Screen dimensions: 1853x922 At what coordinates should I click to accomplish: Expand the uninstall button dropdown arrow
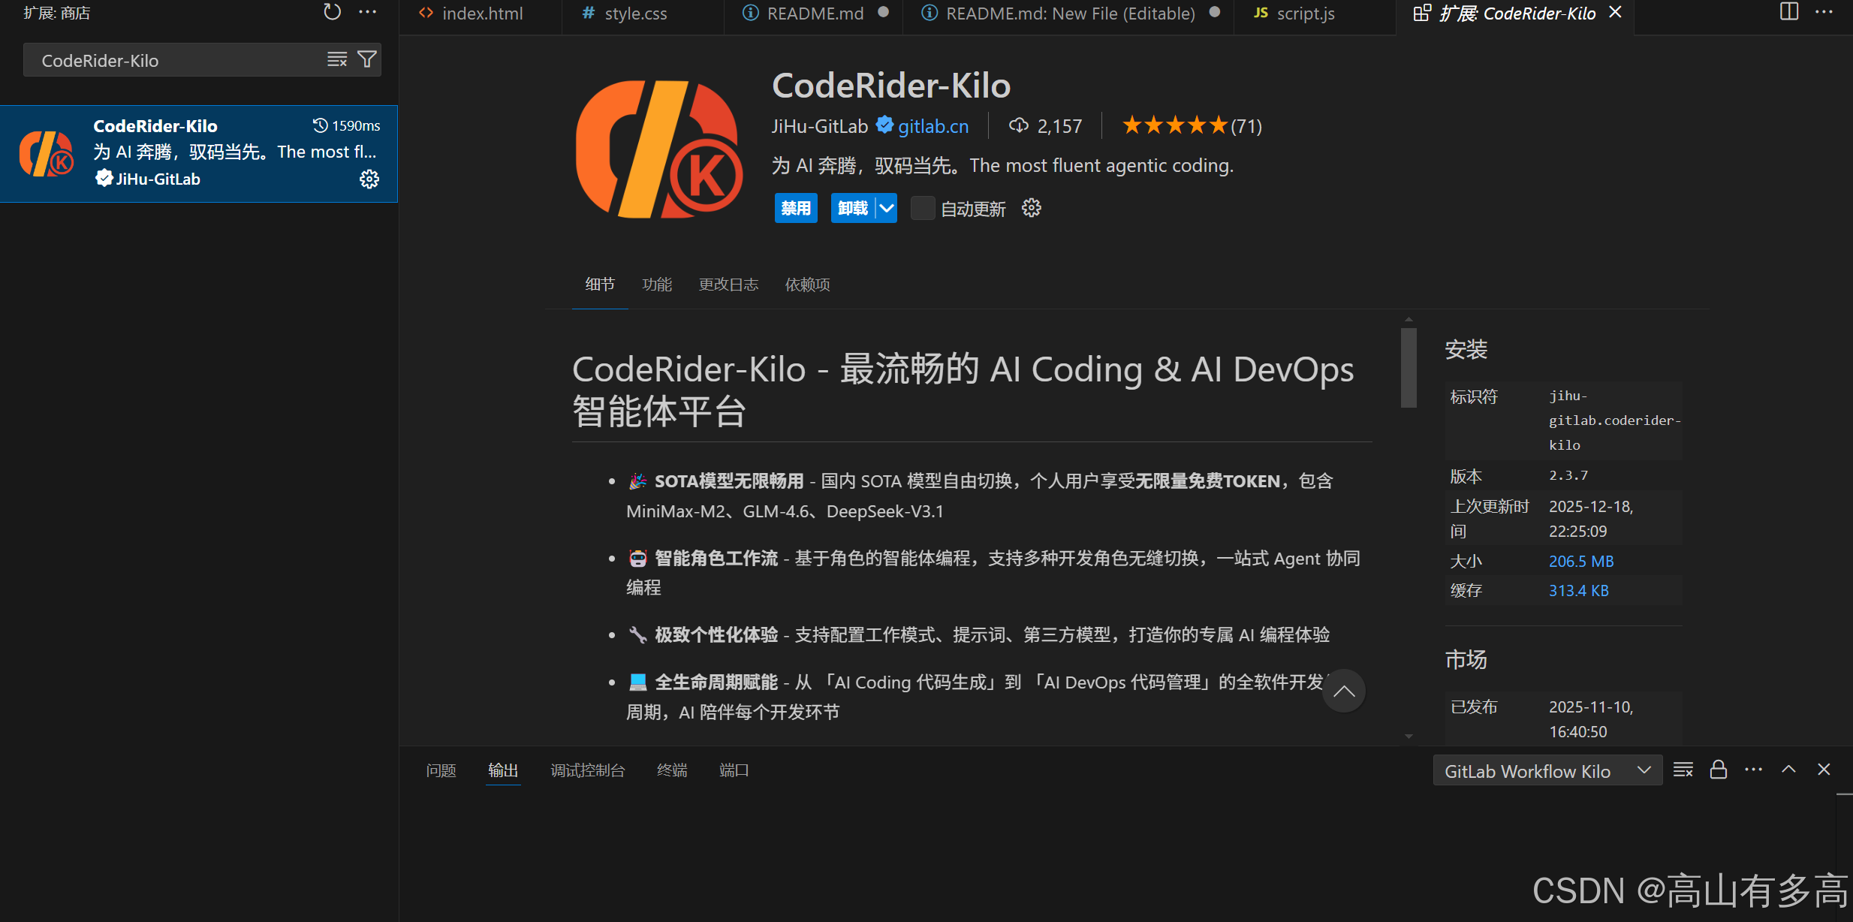[x=887, y=208]
